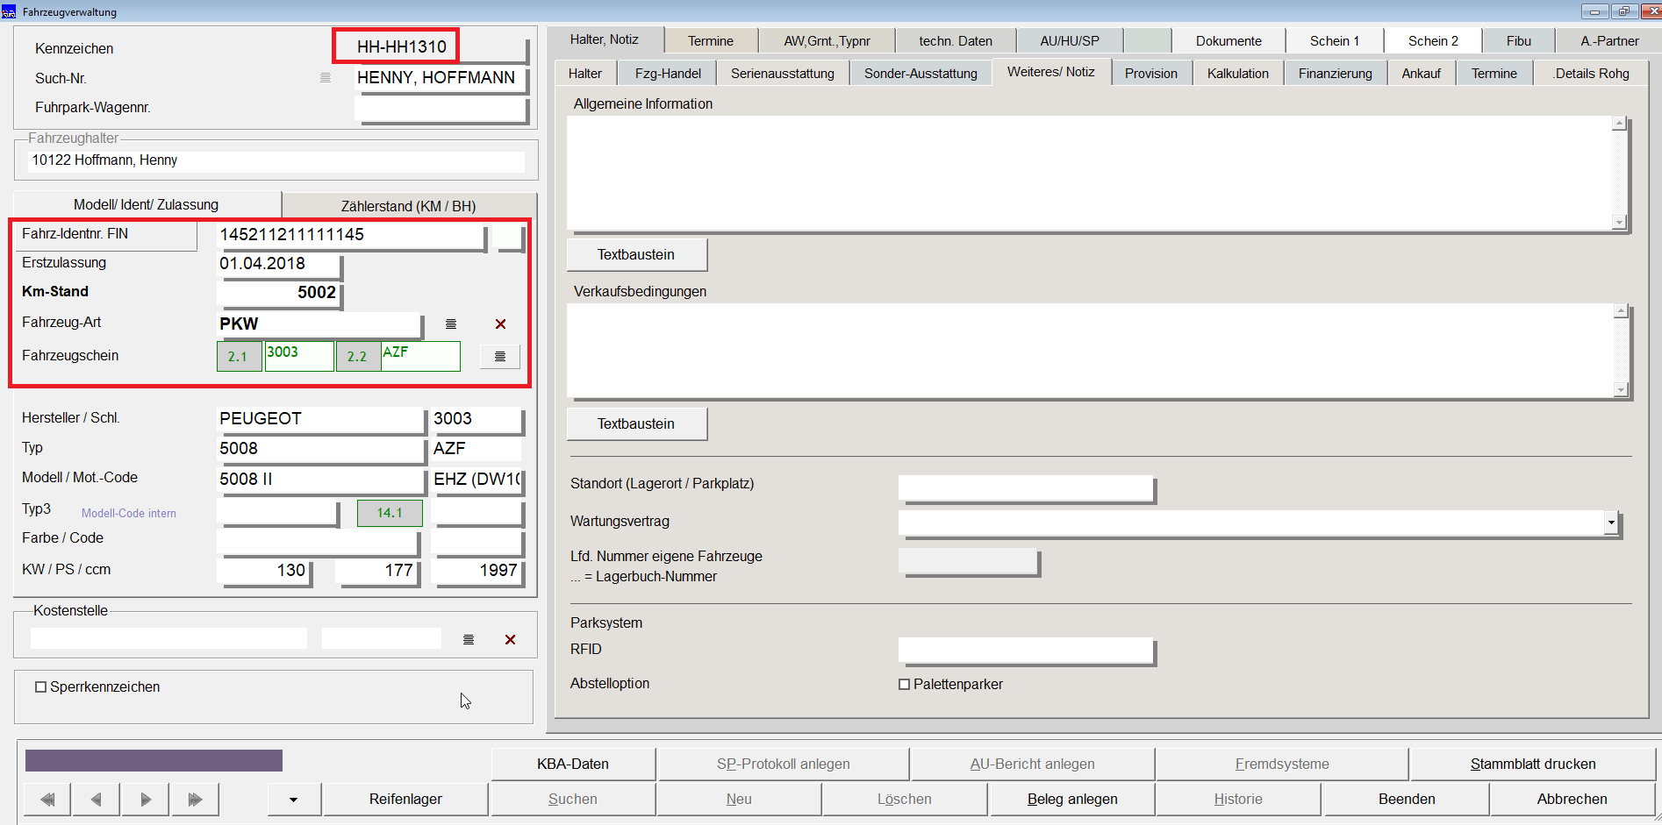Open Kostenstelle selection list icon
1662x825 pixels.
(469, 640)
